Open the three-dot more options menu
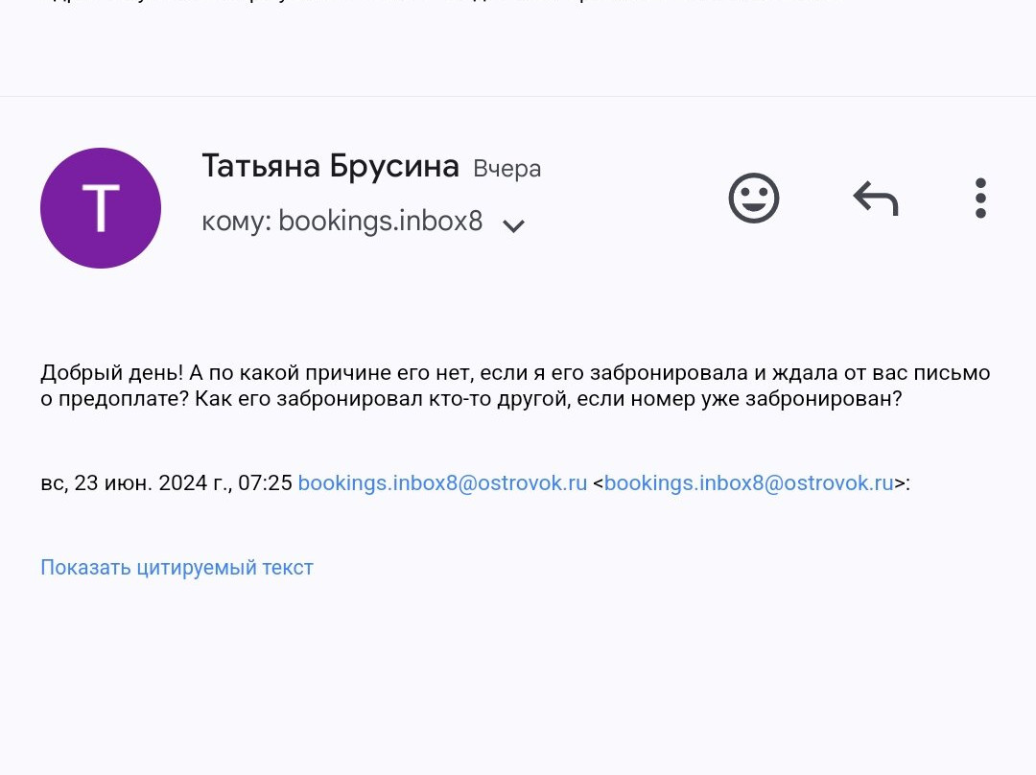This screenshot has height=775, width=1036. (979, 199)
